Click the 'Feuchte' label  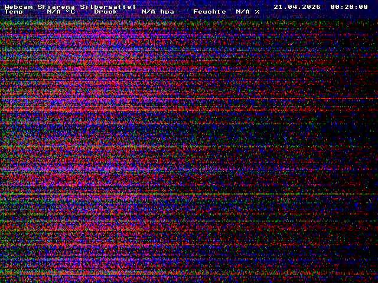click(x=210, y=12)
